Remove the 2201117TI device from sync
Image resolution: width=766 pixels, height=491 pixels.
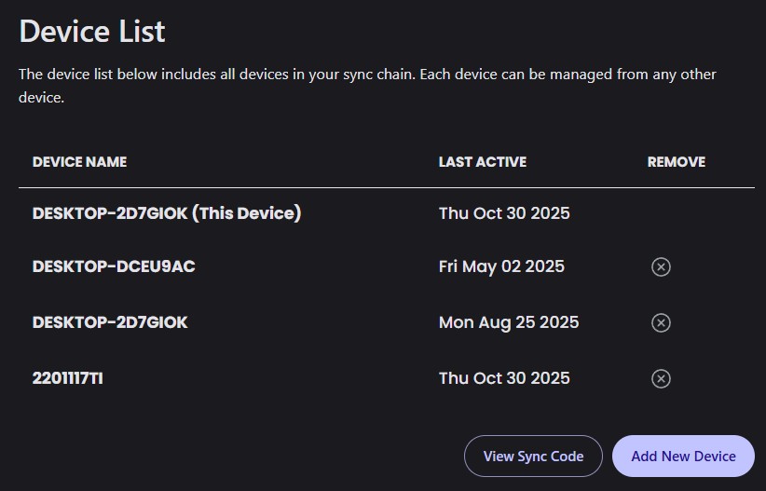point(660,378)
